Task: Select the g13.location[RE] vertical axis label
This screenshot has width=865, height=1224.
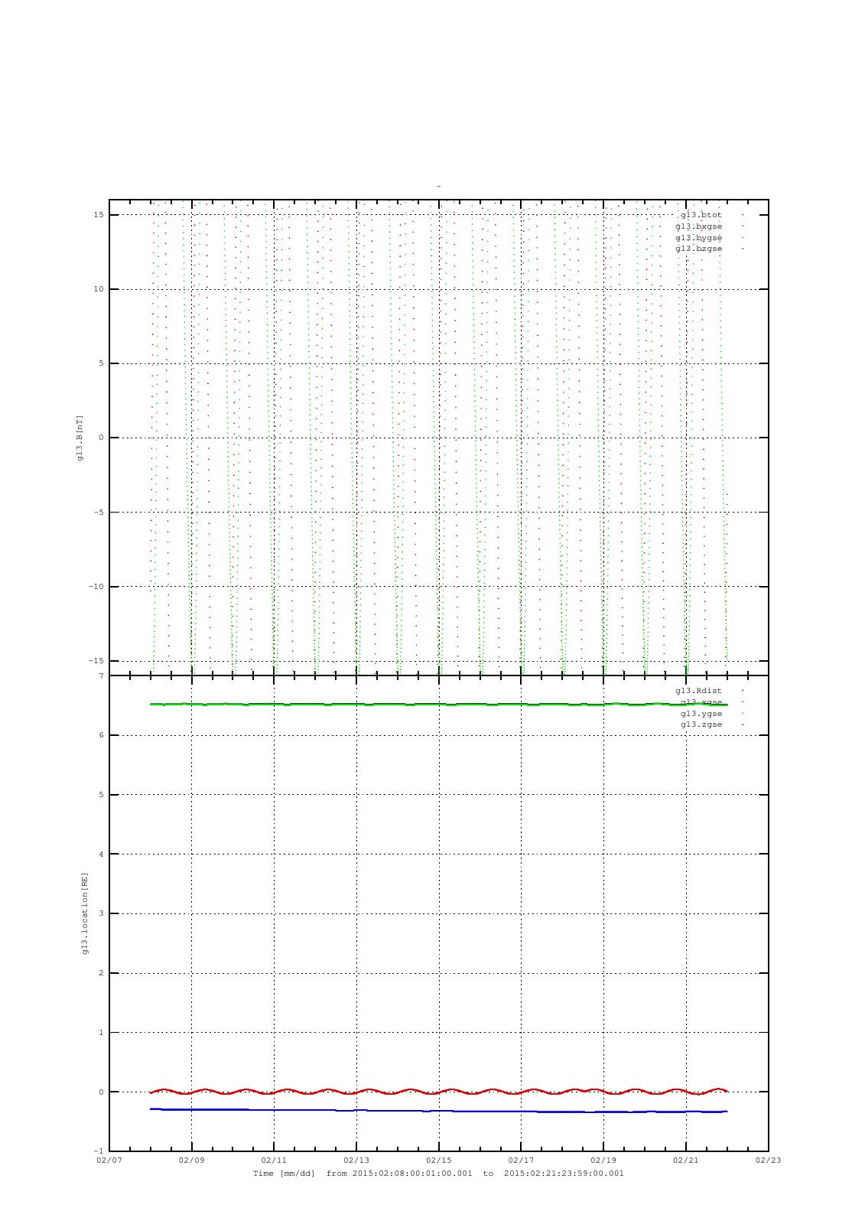Action: click(85, 913)
